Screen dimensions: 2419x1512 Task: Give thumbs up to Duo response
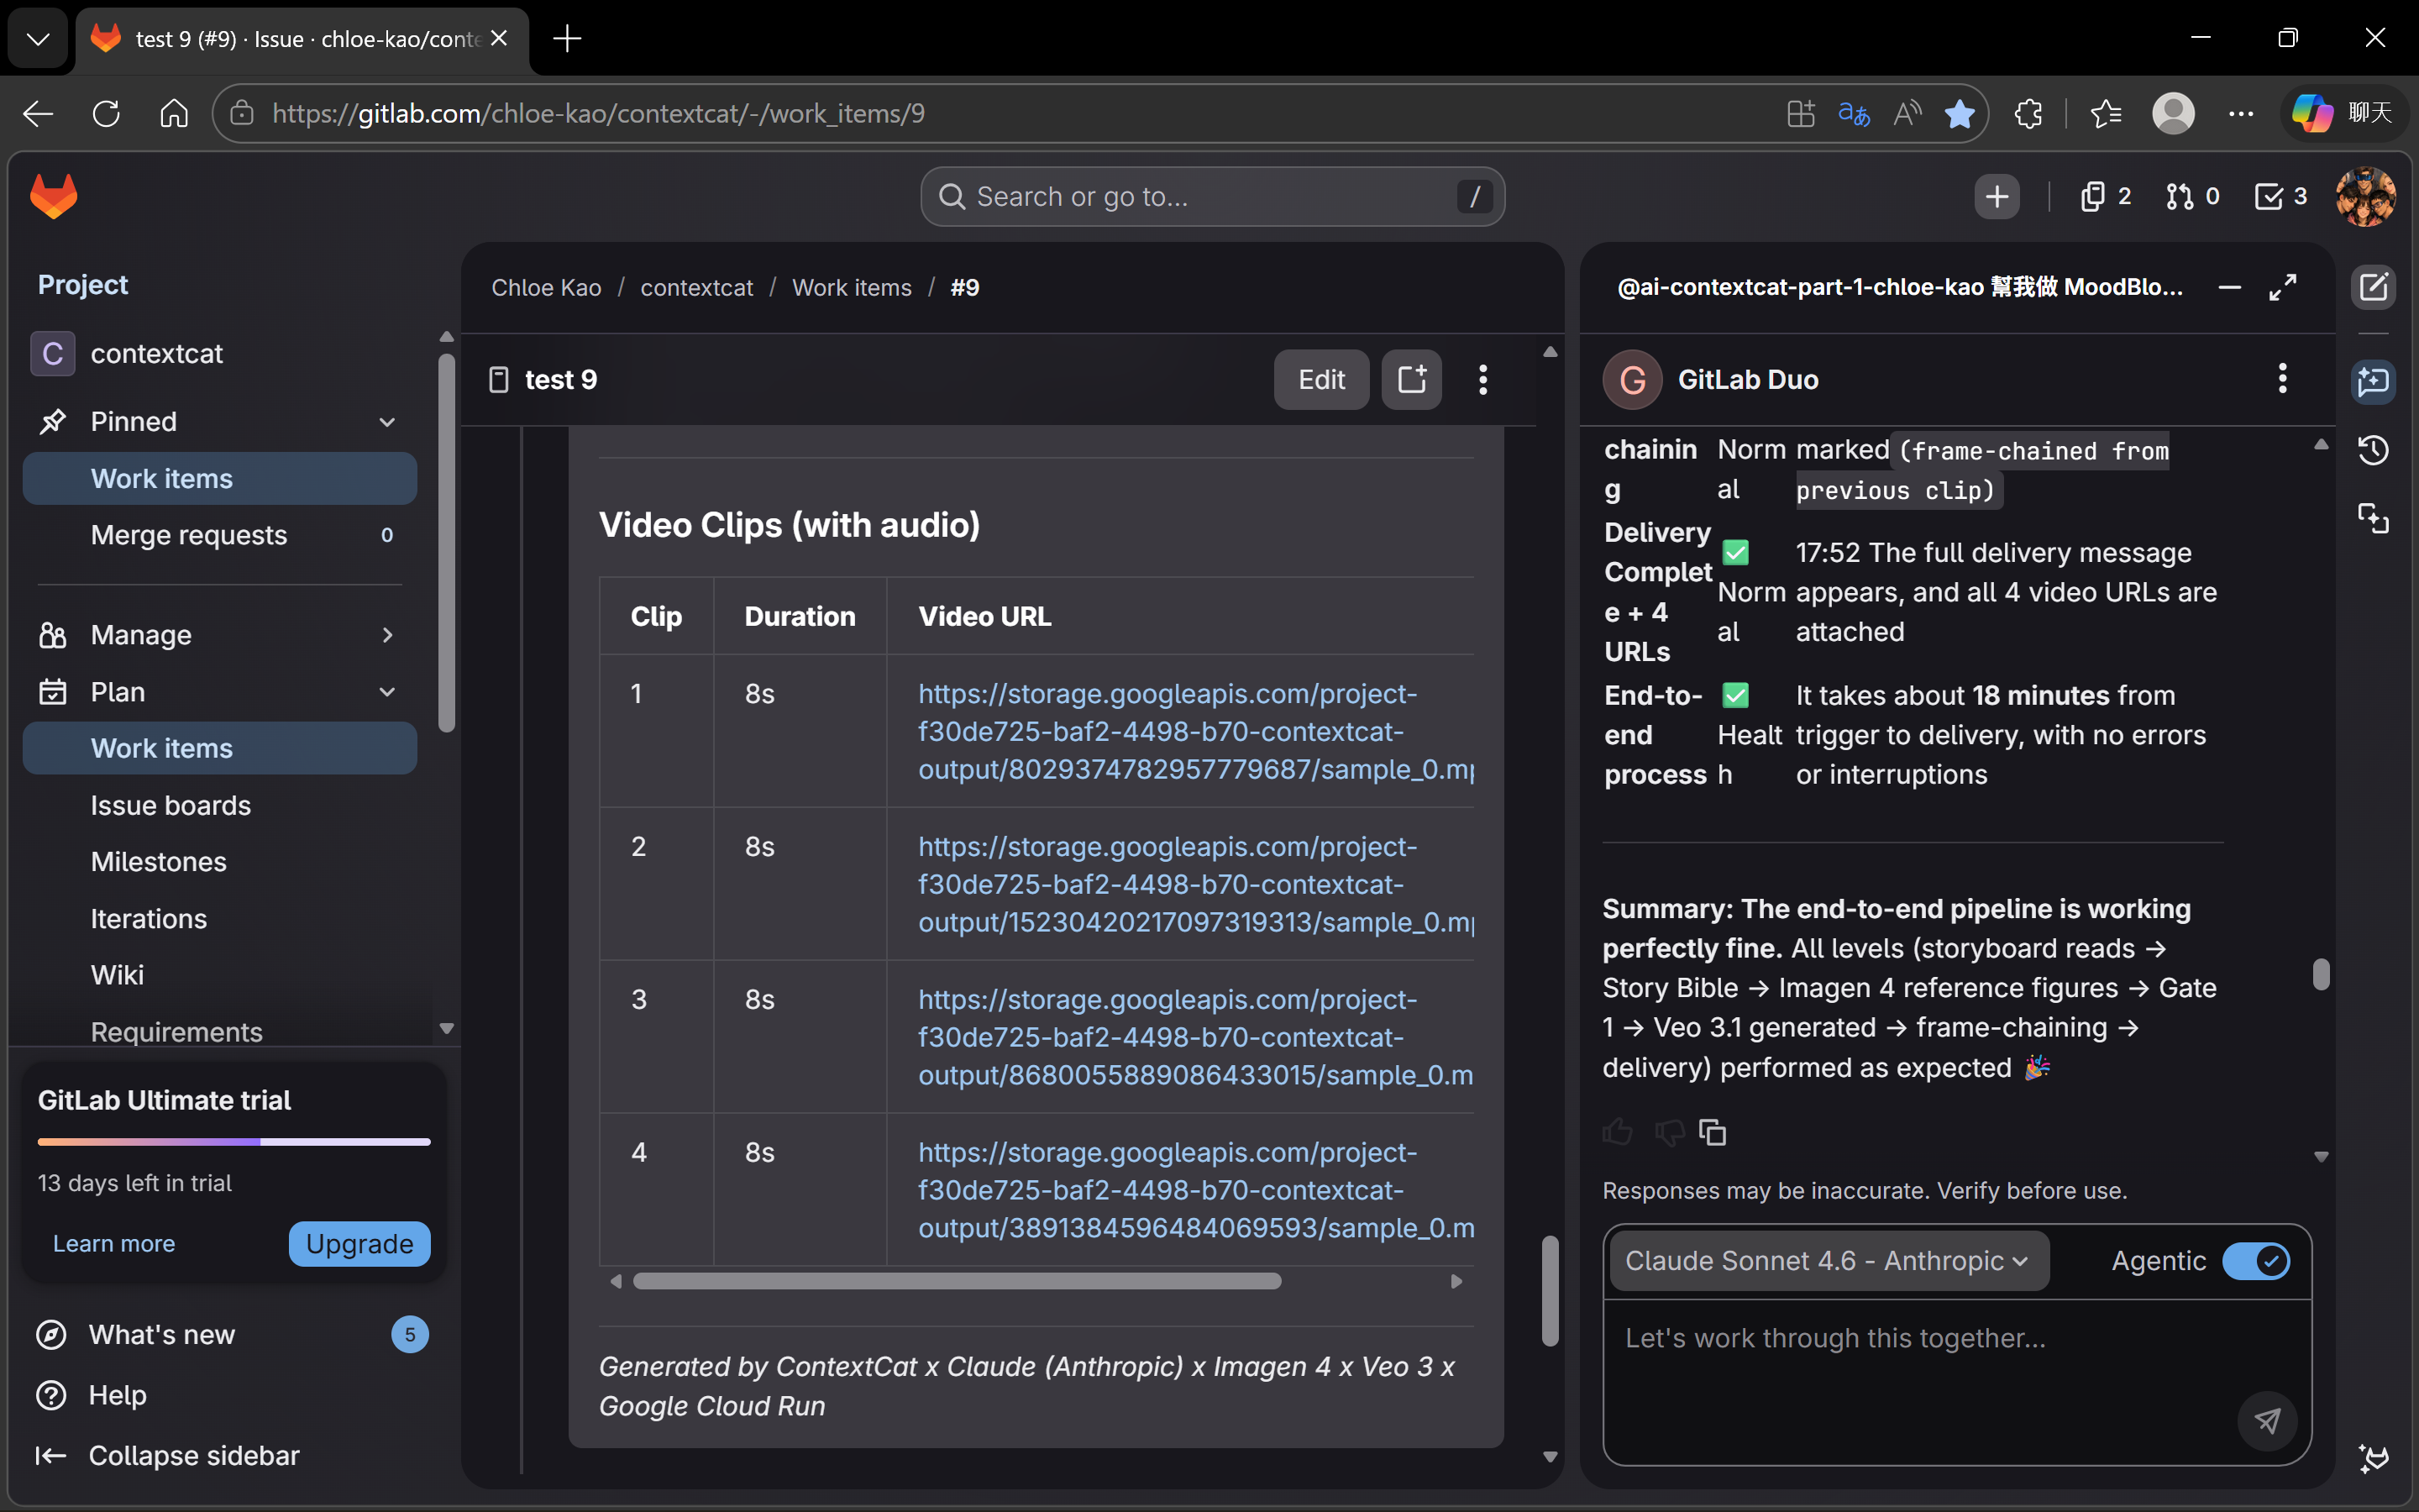pyautogui.click(x=1618, y=1132)
